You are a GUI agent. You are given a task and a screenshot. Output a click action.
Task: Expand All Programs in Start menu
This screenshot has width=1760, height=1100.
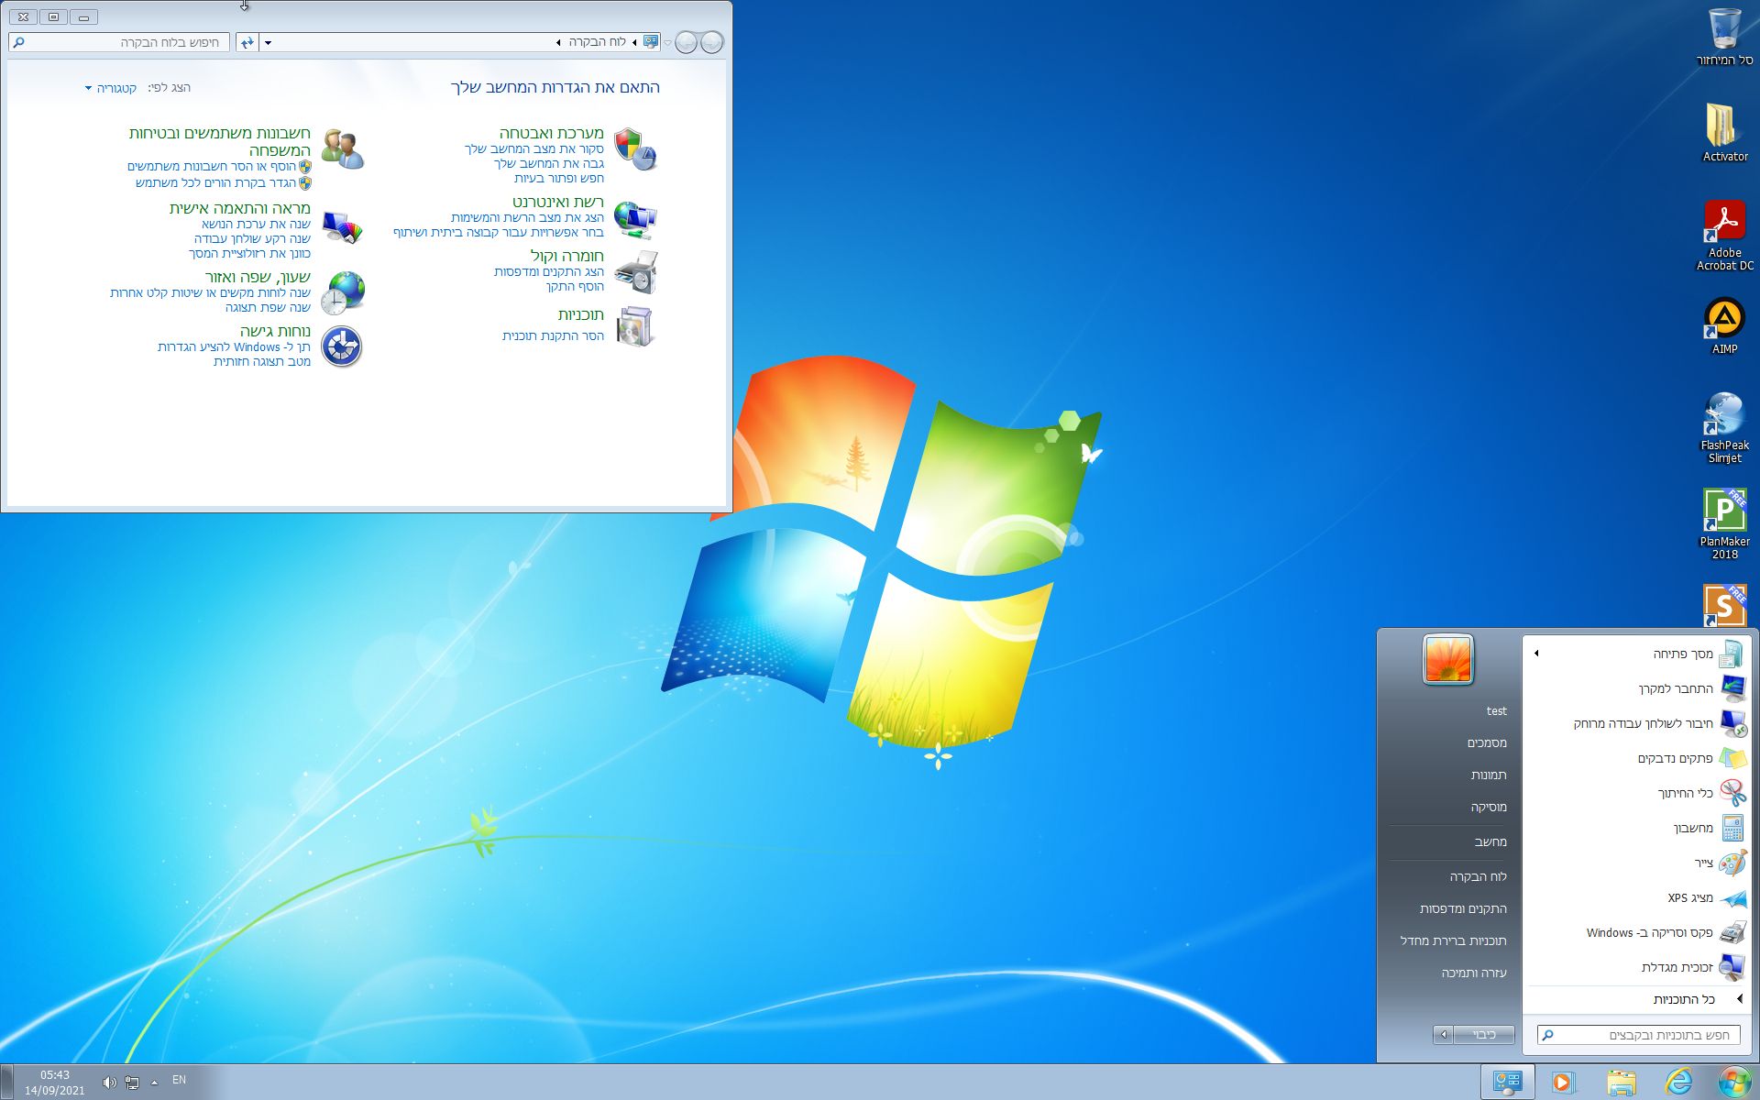[1683, 999]
